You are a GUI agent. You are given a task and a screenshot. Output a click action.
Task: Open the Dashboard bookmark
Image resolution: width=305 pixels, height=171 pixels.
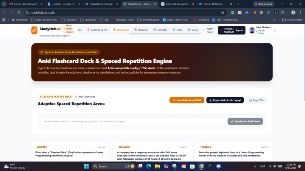201,20
